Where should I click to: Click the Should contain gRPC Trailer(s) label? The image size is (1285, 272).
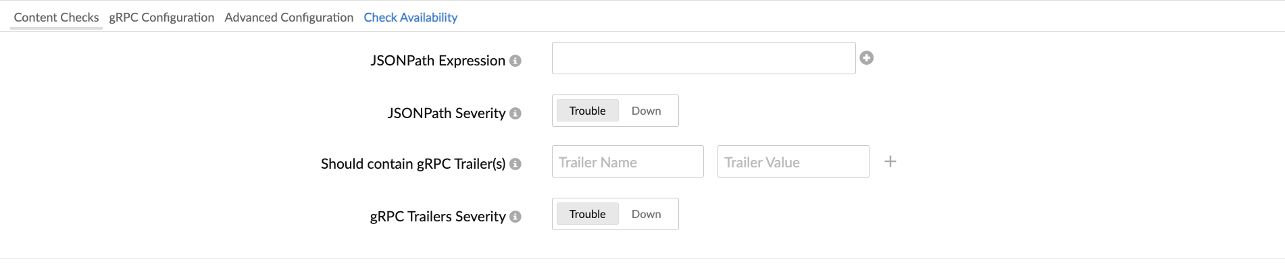click(413, 164)
